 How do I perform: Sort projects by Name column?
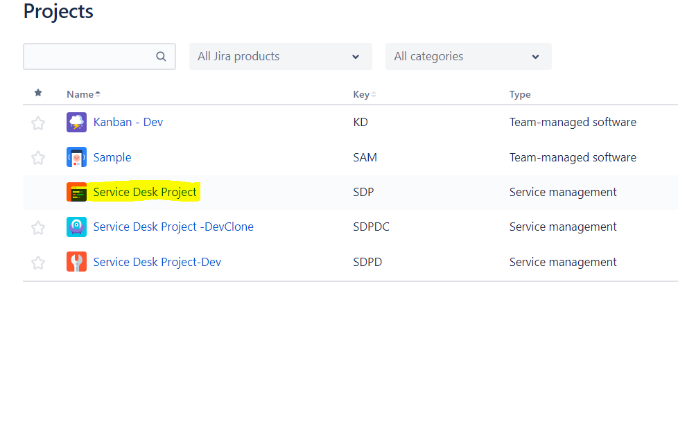83,94
